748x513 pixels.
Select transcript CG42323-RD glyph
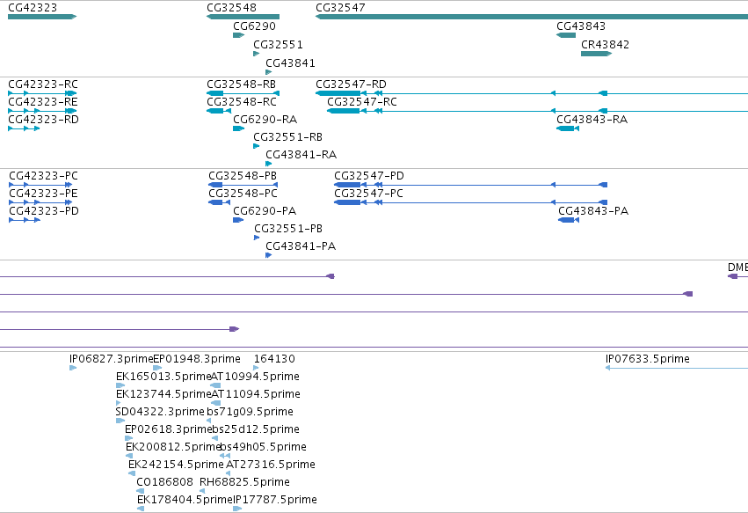(x=24, y=128)
